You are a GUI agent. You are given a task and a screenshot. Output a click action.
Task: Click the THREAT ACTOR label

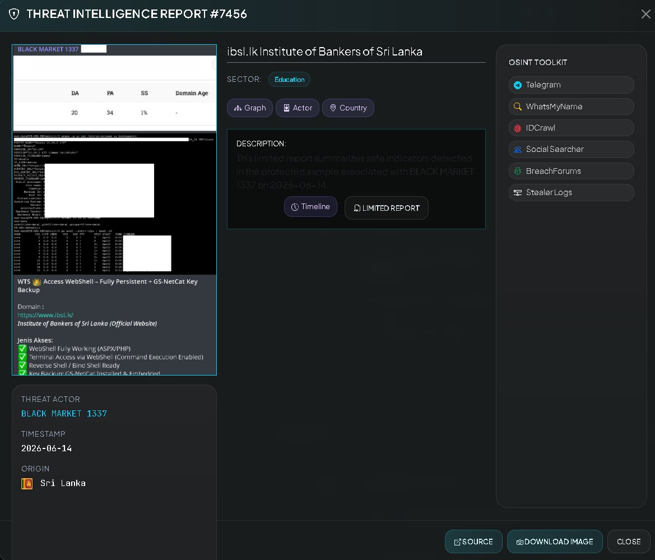click(x=50, y=399)
